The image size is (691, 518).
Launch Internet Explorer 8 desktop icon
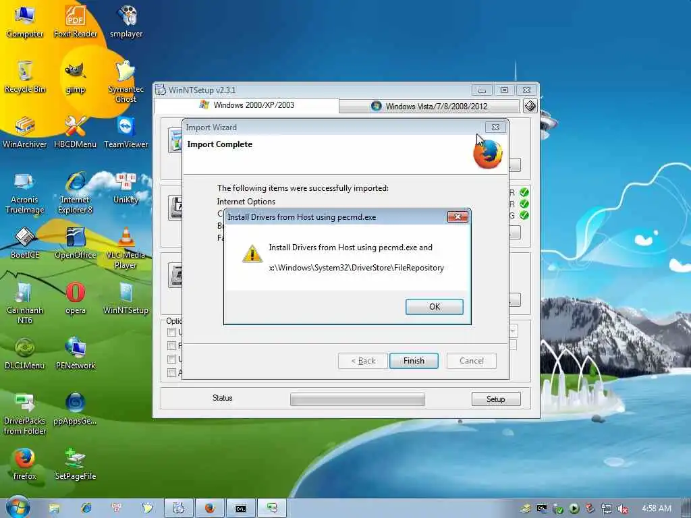(76, 192)
